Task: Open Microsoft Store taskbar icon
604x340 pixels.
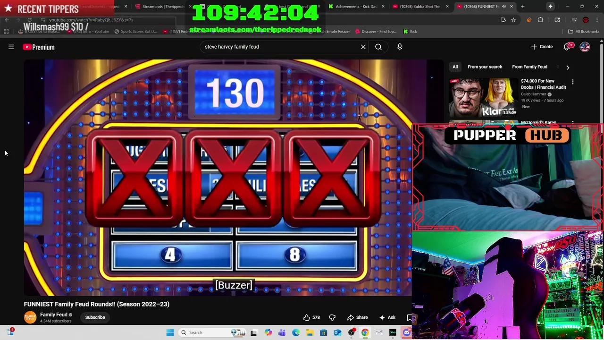Action: pos(324,332)
